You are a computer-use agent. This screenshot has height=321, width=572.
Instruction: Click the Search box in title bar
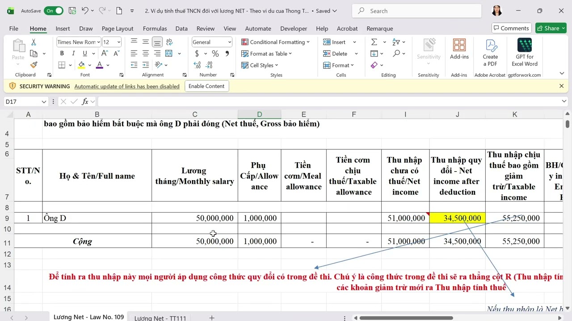[x=417, y=11]
